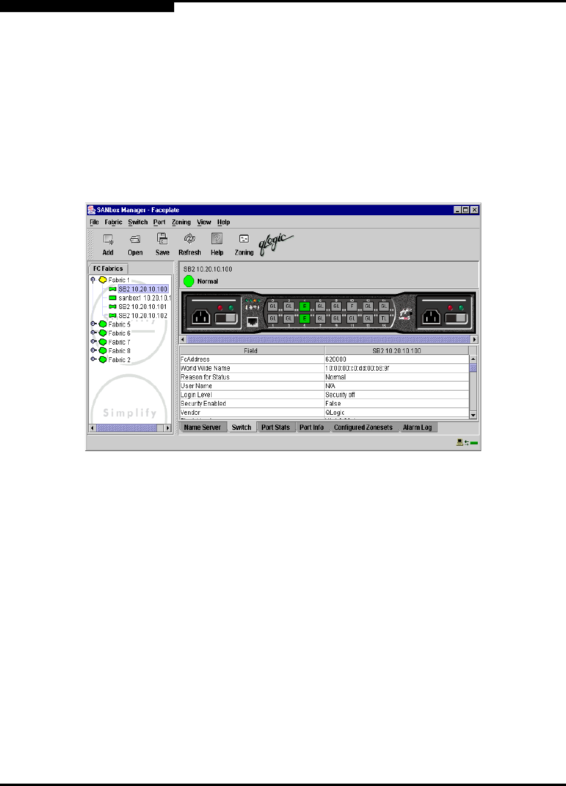Image resolution: width=566 pixels, height=786 pixels.
Task: Select switch SB2 10.20.10.101 in tree
Action: click(143, 307)
